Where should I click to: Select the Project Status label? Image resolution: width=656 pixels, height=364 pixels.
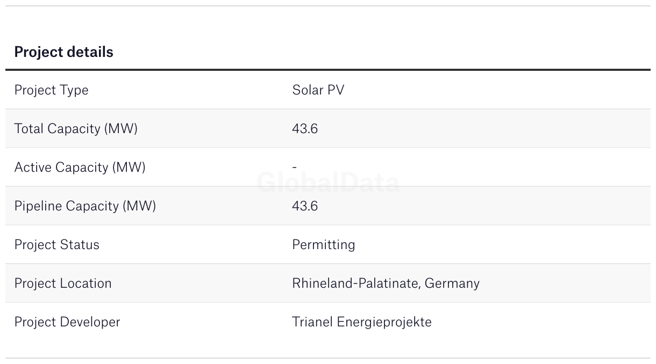point(56,245)
